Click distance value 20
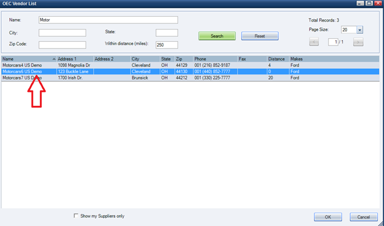Viewport: 384px width, 226px height. [x=271, y=78]
